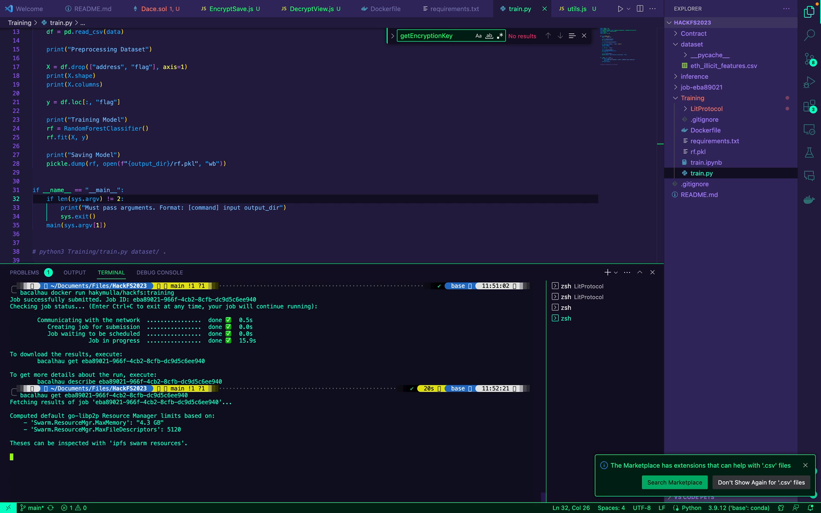
Task: Maximize the terminal panel size
Action: 640,272
